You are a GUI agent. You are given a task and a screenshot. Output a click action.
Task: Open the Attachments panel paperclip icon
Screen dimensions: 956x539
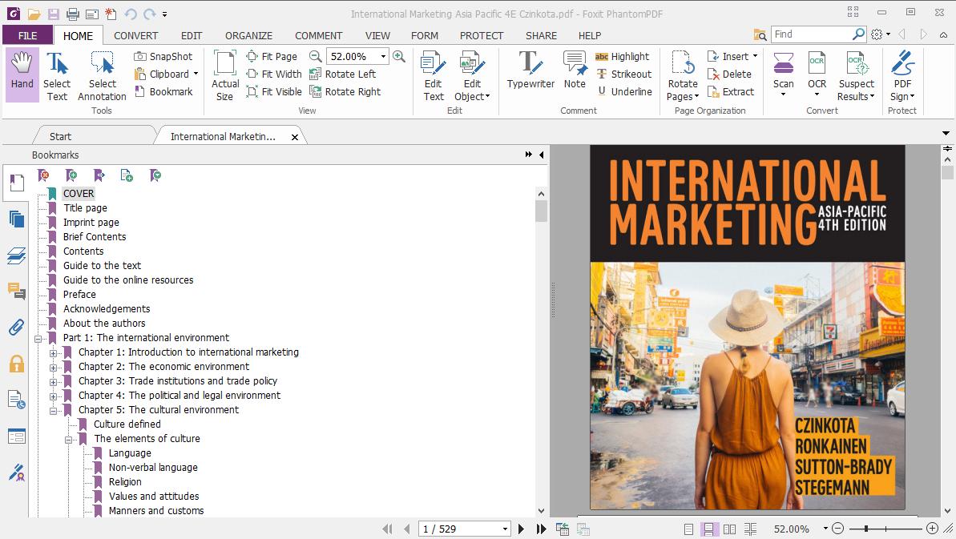coord(16,328)
